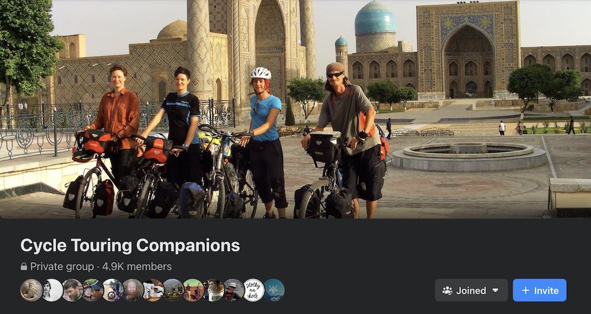Open the 4.9K members list link
591x314 pixels.
tap(137, 267)
